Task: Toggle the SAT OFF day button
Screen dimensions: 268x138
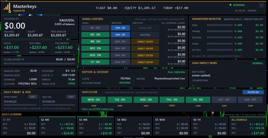Action: coord(224,100)
